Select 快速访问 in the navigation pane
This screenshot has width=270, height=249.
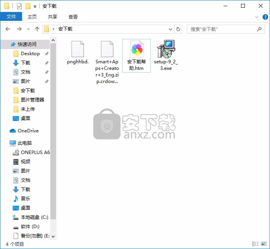(x=25, y=44)
